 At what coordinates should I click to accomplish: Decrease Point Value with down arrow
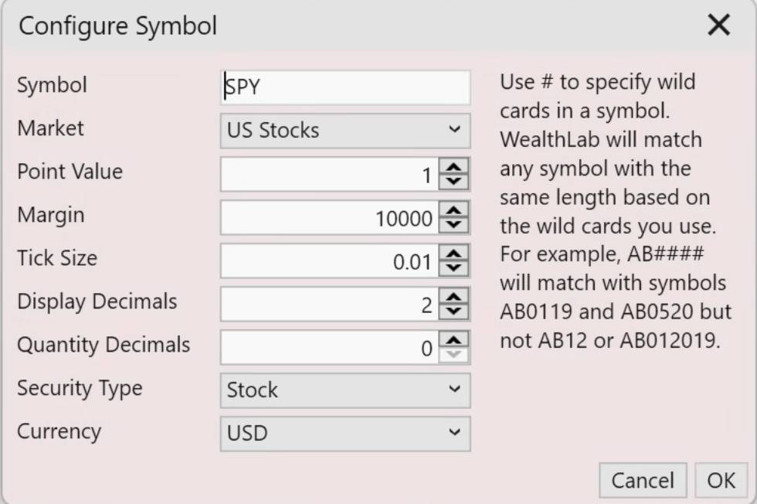[454, 182]
